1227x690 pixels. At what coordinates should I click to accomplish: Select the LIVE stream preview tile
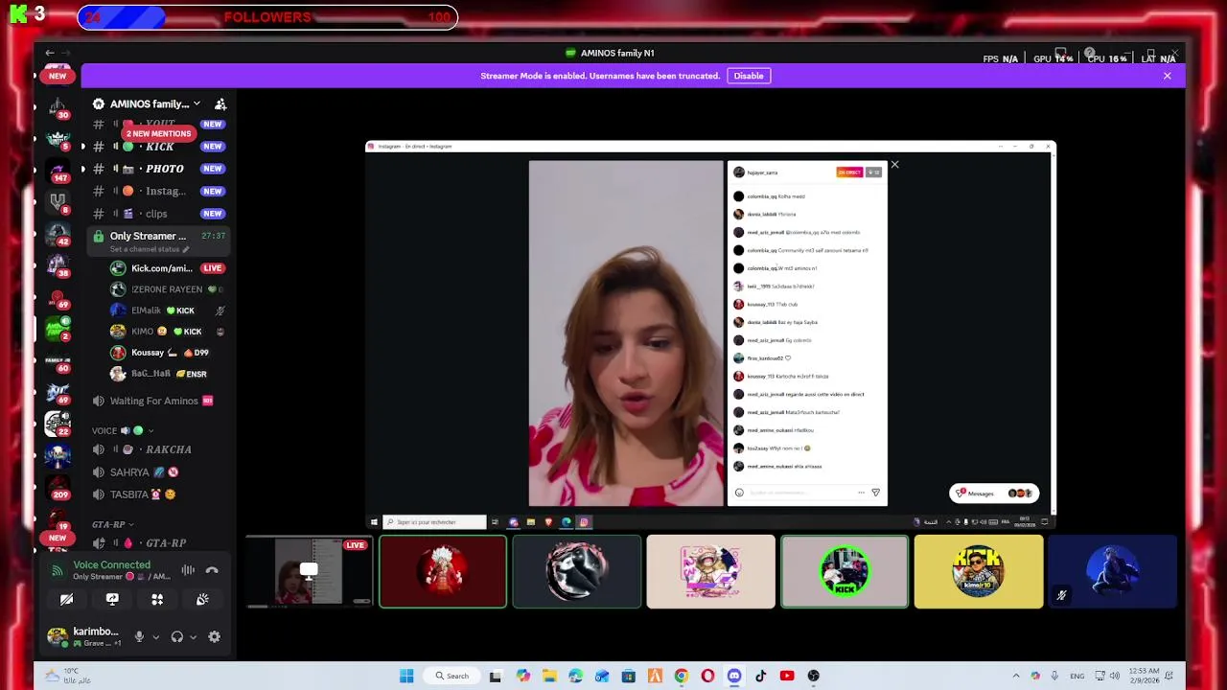coord(309,572)
